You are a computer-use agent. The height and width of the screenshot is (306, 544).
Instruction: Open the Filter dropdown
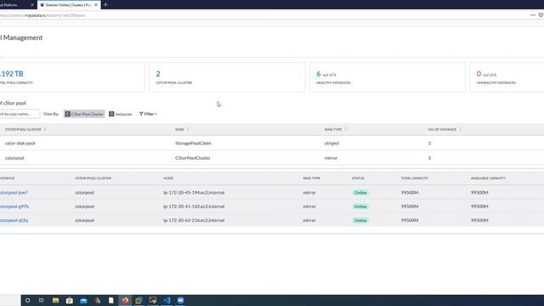(x=148, y=114)
